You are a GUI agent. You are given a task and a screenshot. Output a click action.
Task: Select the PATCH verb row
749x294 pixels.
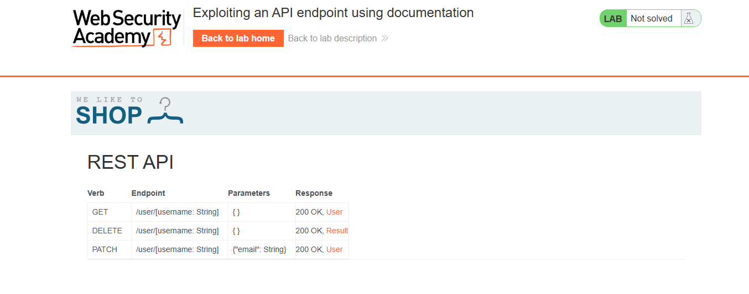click(105, 249)
